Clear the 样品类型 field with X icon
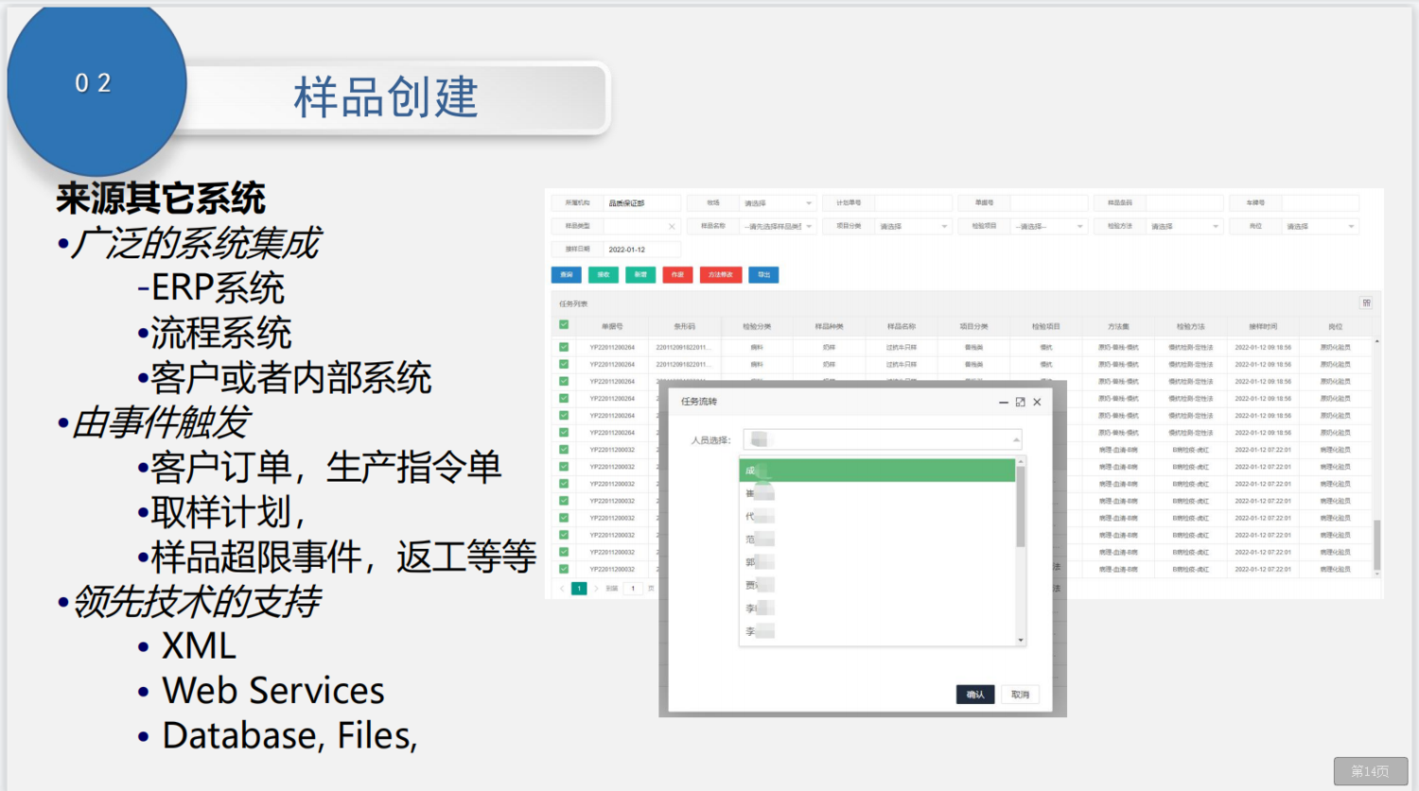Screen dimensions: 1419x791 [x=672, y=226]
